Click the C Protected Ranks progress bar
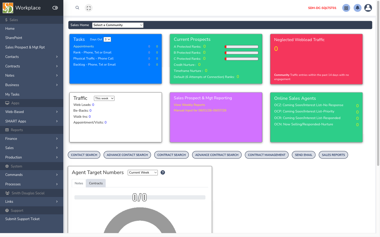 click(241, 59)
